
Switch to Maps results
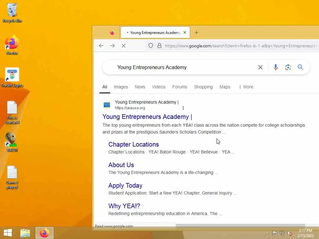(x=225, y=87)
